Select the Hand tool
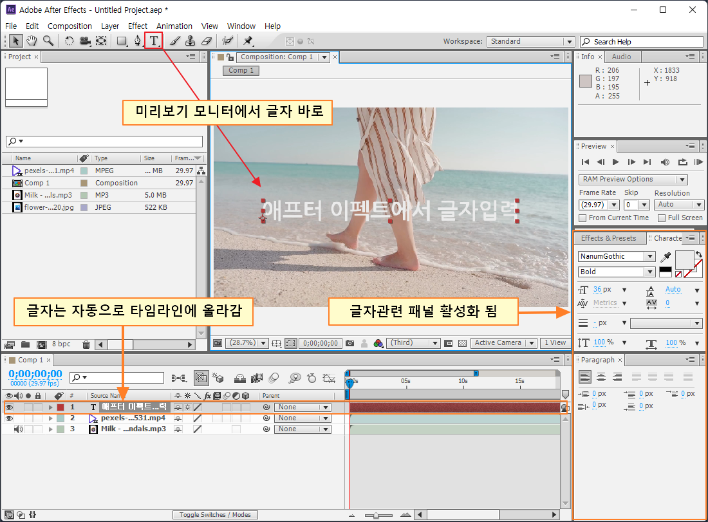 click(x=31, y=41)
